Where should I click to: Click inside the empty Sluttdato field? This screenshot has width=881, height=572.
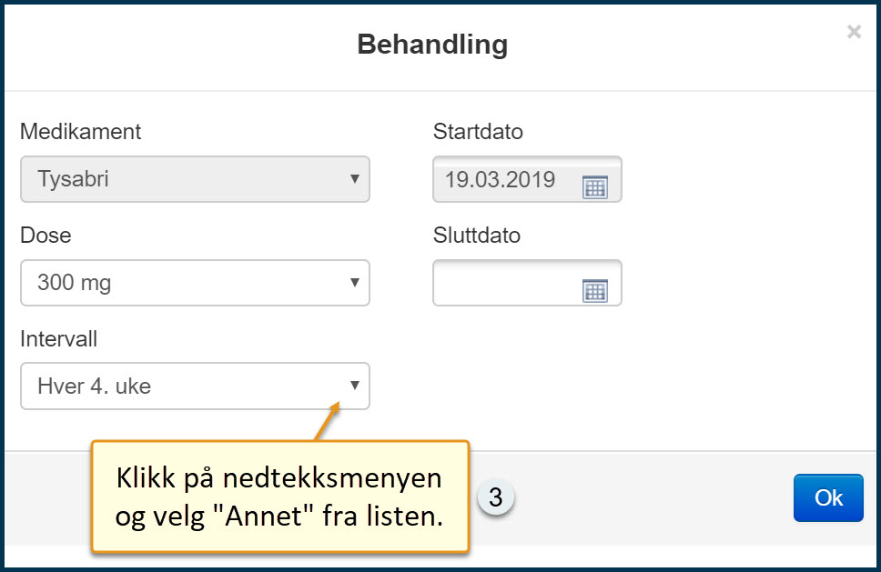[x=505, y=283]
